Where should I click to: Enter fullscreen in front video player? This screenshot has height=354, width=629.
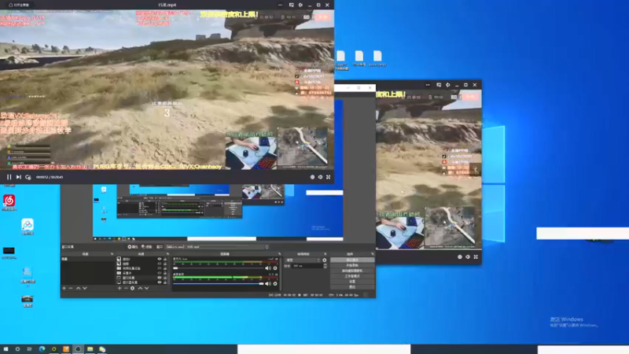[328, 177]
